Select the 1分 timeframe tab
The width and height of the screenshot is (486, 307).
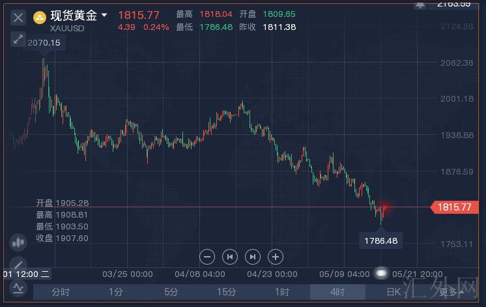[115, 292]
